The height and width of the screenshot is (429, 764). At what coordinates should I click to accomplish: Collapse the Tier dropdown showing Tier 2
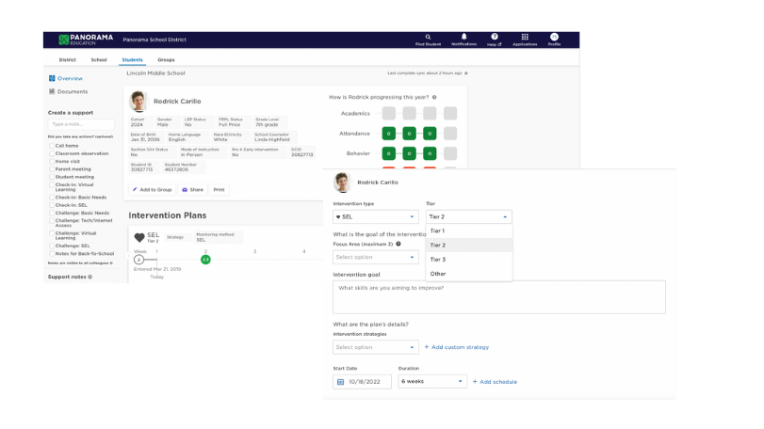pos(469,217)
